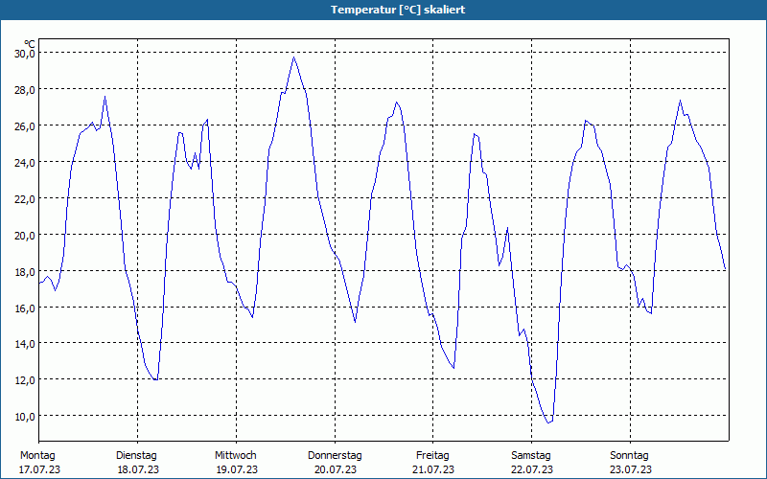767x479 pixels.
Task: Click the 24,0 axis label
Action: [25, 162]
